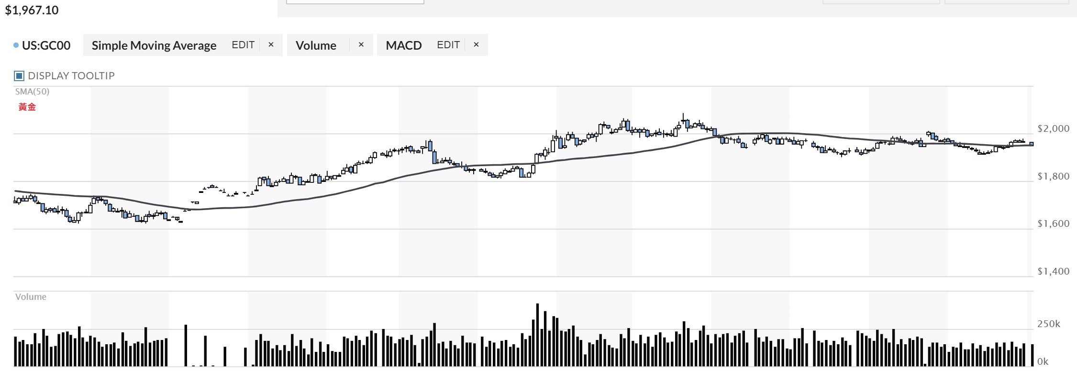Image resolution: width=1077 pixels, height=371 pixels.
Task: Click the Volume panel title label
Action: (31, 297)
